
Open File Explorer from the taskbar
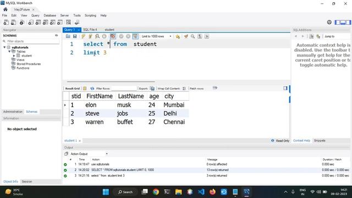pyautogui.click(x=178, y=192)
